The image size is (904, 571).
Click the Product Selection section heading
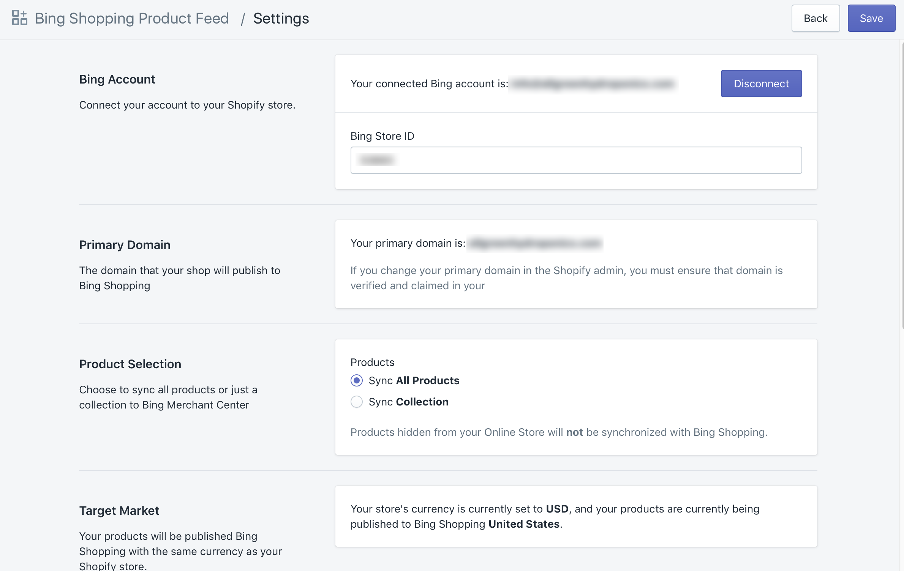[x=130, y=364]
